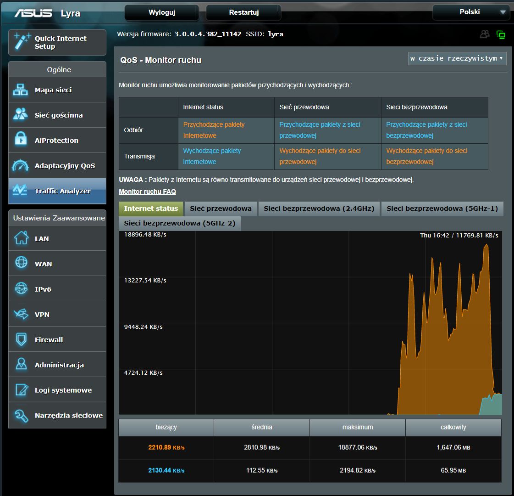Click 'Przychodzące pakiety Internetowe' legend text

click(214, 130)
